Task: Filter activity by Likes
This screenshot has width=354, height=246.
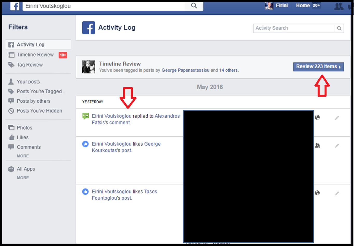Action: (x=23, y=137)
